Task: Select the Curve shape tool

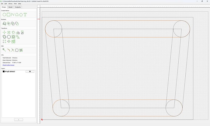Action: 17,15
